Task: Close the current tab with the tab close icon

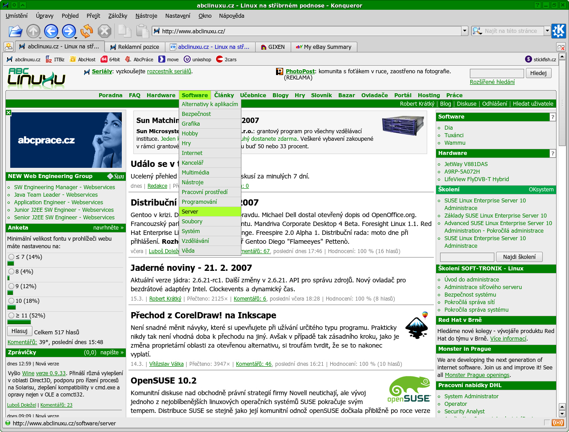Action: tap(561, 47)
